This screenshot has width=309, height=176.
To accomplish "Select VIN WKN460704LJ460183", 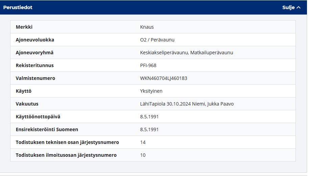I will (x=164, y=78).
